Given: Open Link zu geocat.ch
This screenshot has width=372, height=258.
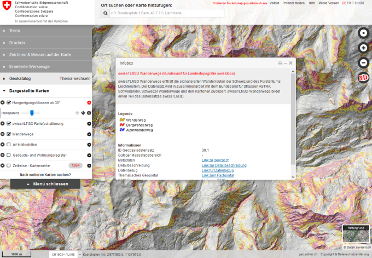Looking at the screenshot, I should click(x=215, y=160).
